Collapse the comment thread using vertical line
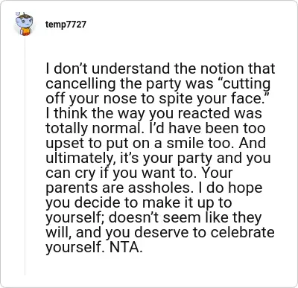 click(x=25, y=155)
